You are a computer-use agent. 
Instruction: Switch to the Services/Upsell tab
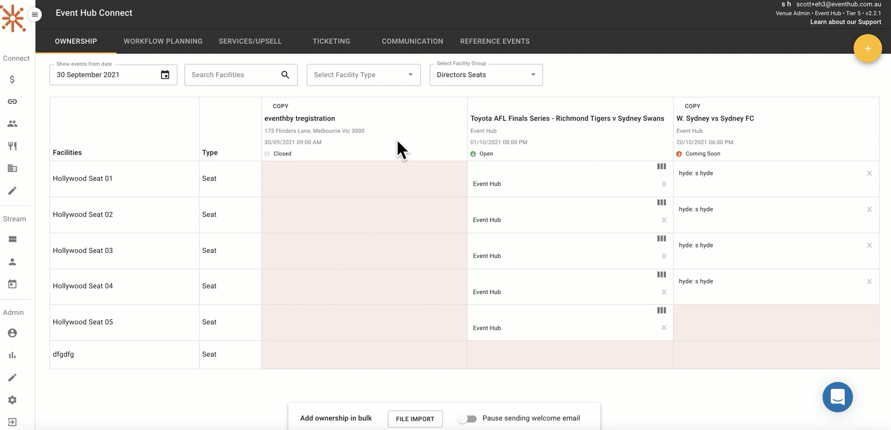[x=250, y=41]
